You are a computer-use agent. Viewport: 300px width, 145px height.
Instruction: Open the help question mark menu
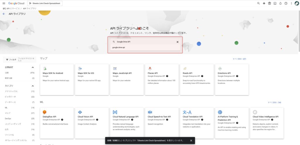(286, 3)
